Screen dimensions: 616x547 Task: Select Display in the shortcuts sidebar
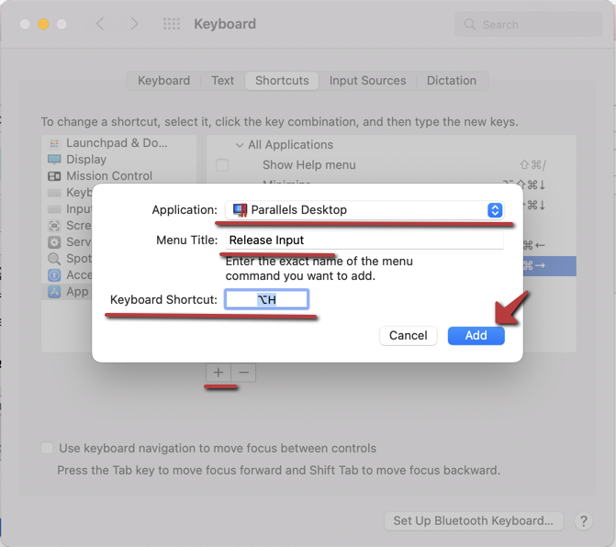[x=119, y=160]
